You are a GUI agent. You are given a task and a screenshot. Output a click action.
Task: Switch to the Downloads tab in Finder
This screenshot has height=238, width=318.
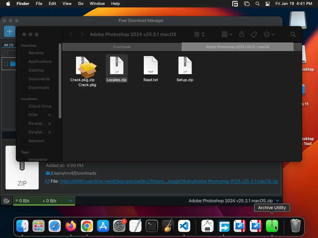click(x=122, y=47)
